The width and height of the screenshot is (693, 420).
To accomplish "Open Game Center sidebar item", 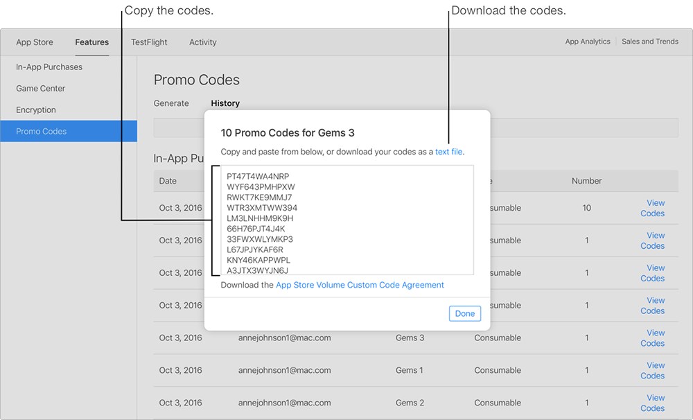I will point(41,89).
